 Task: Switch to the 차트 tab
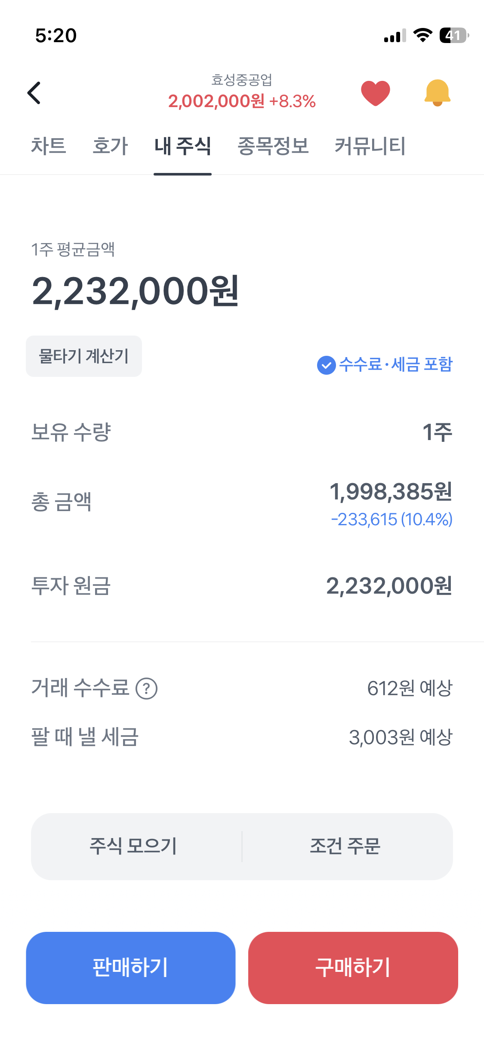(48, 146)
